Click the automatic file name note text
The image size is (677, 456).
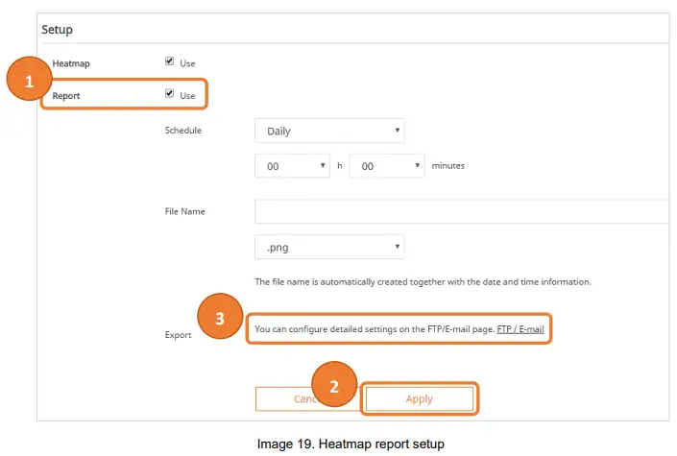423,282
